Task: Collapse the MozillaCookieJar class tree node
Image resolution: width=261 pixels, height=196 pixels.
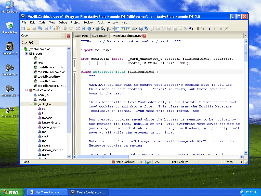Action: [26, 90]
